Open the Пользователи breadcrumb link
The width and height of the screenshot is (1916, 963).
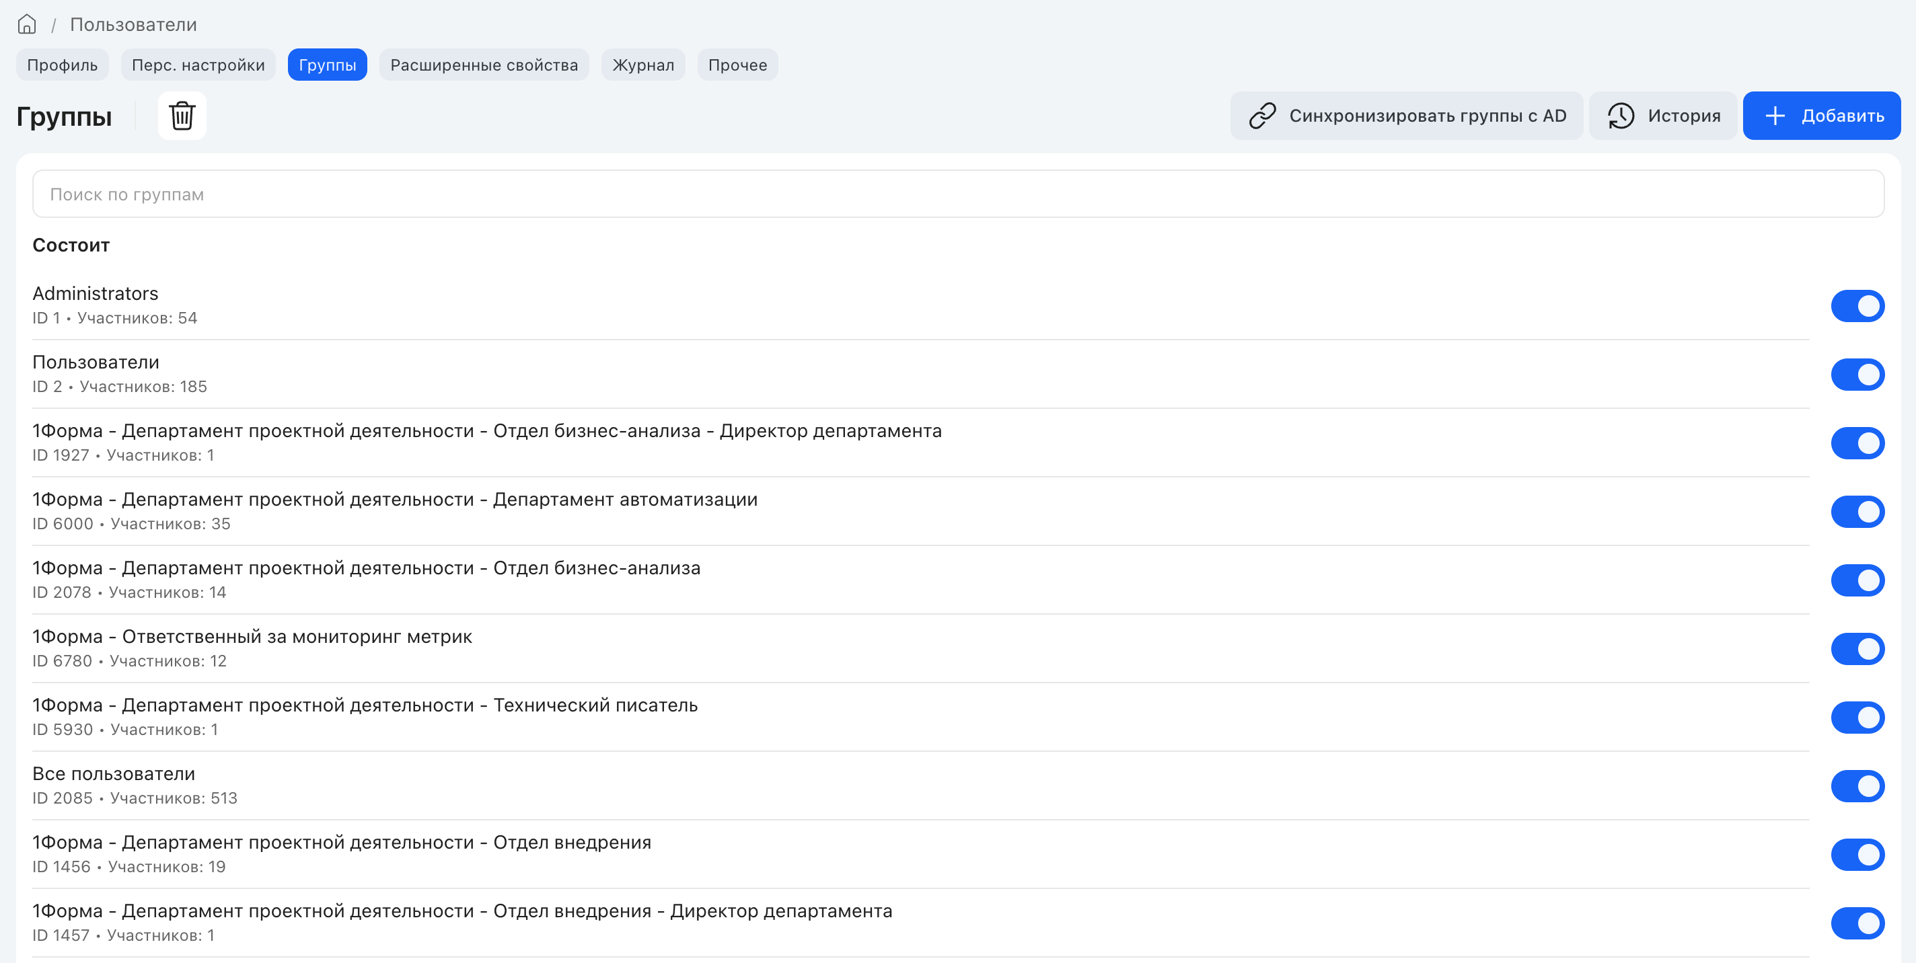tap(133, 24)
